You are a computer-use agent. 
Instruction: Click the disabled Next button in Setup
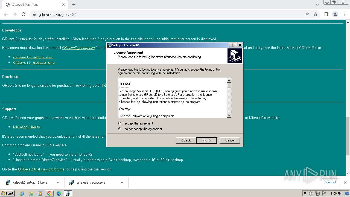point(206,140)
